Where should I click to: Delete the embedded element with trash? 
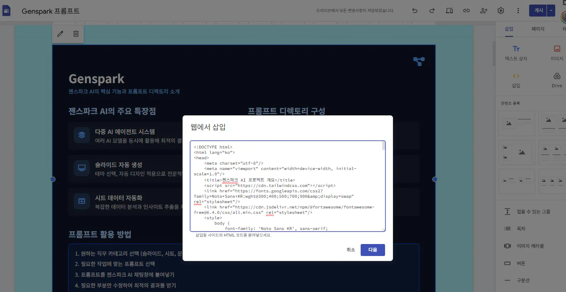tap(76, 34)
